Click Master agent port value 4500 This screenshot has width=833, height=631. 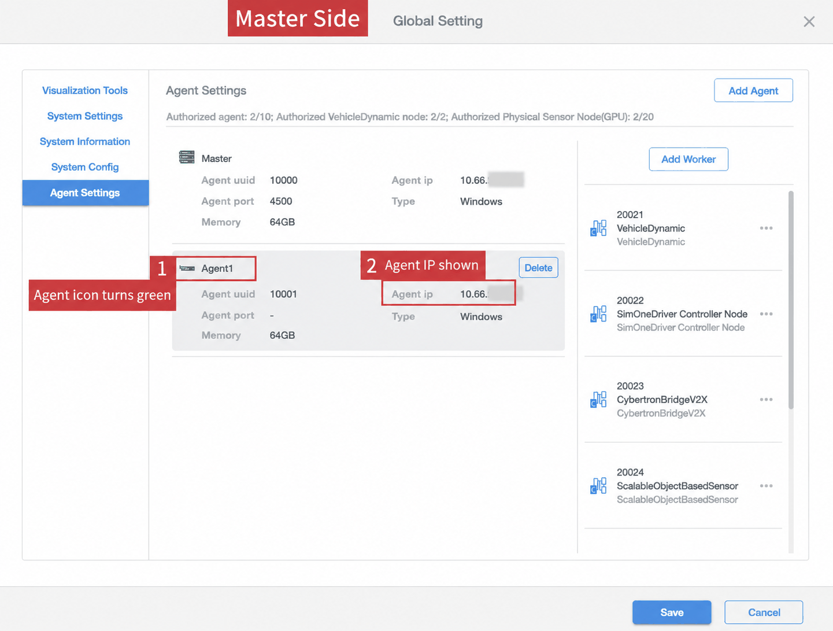[x=281, y=201]
